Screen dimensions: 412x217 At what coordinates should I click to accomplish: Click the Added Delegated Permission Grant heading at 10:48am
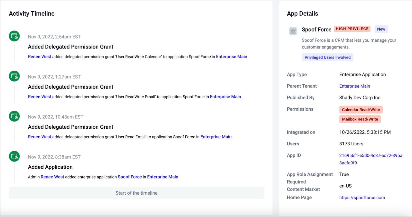(71, 127)
